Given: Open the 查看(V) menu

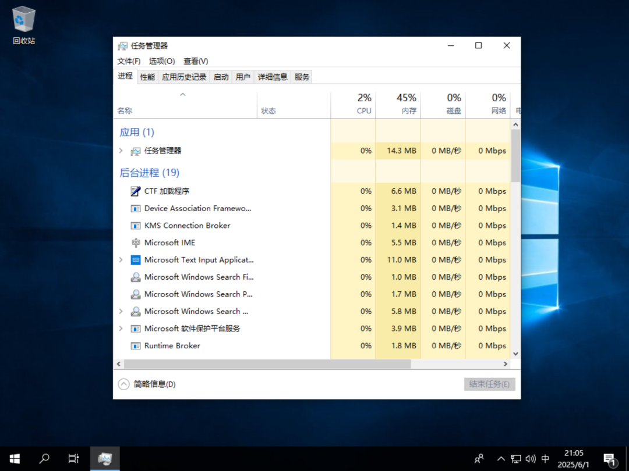Looking at the screenshot, I should pyautogui.click(x=196, y=61).
